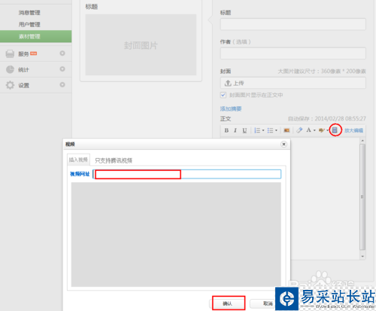The width and height of the screenshot is (376, 311).
Task: Expand the 服务 section arrow
Action: point(62,53)
